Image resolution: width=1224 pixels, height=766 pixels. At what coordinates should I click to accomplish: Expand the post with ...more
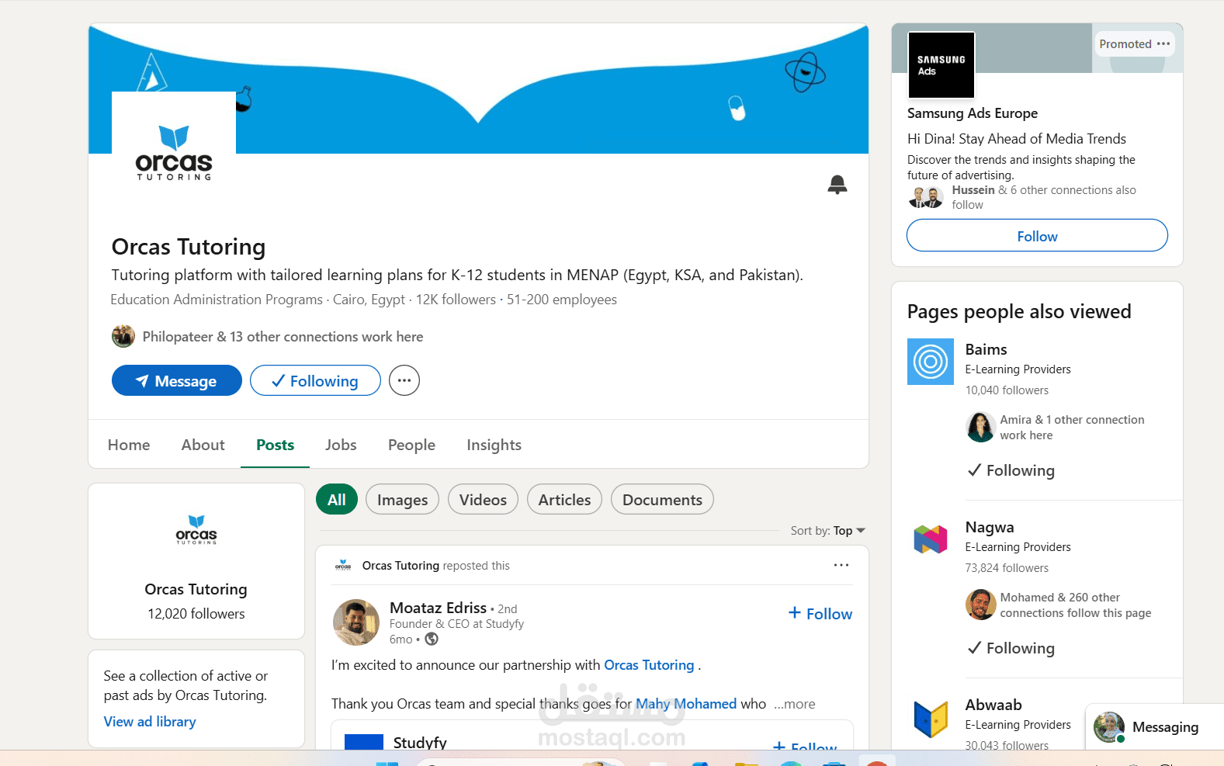point(794,704)
